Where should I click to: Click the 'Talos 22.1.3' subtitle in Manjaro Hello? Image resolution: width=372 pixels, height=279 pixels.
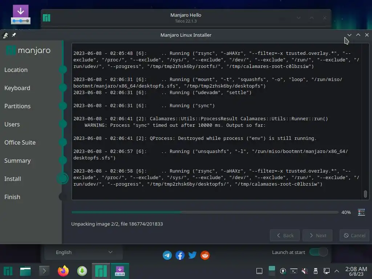click(186, 21)
